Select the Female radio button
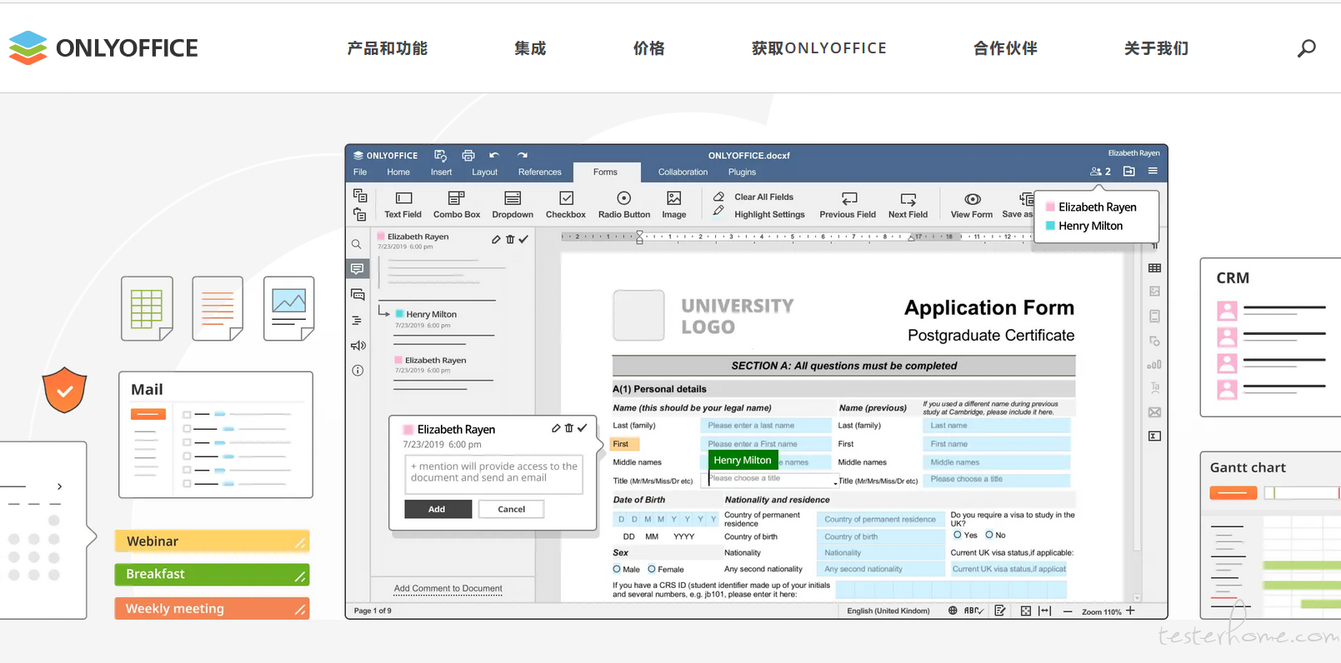The width and height of the screenshot is (1341, 663). point(652,570)
